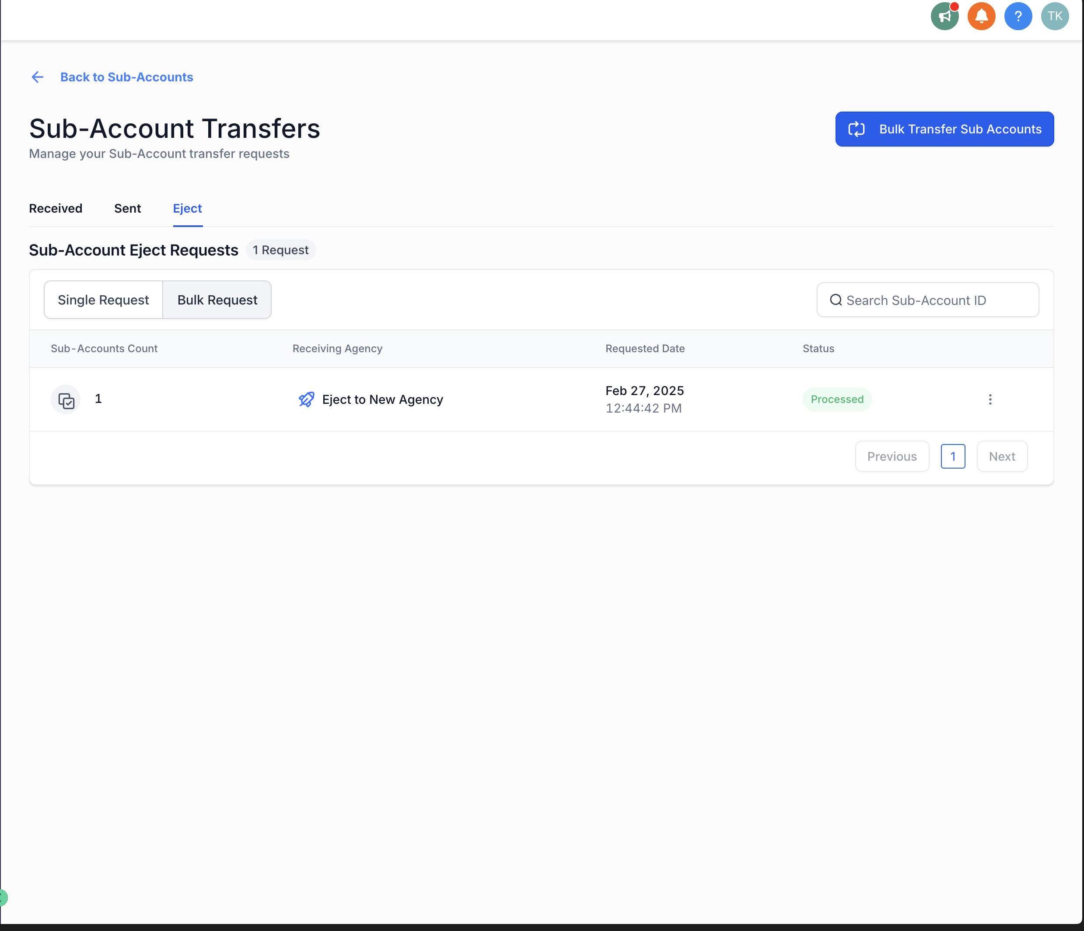Screen dimensions: 1084x931
Task: Open the notifications bell icon
Action: coord(981,16)
